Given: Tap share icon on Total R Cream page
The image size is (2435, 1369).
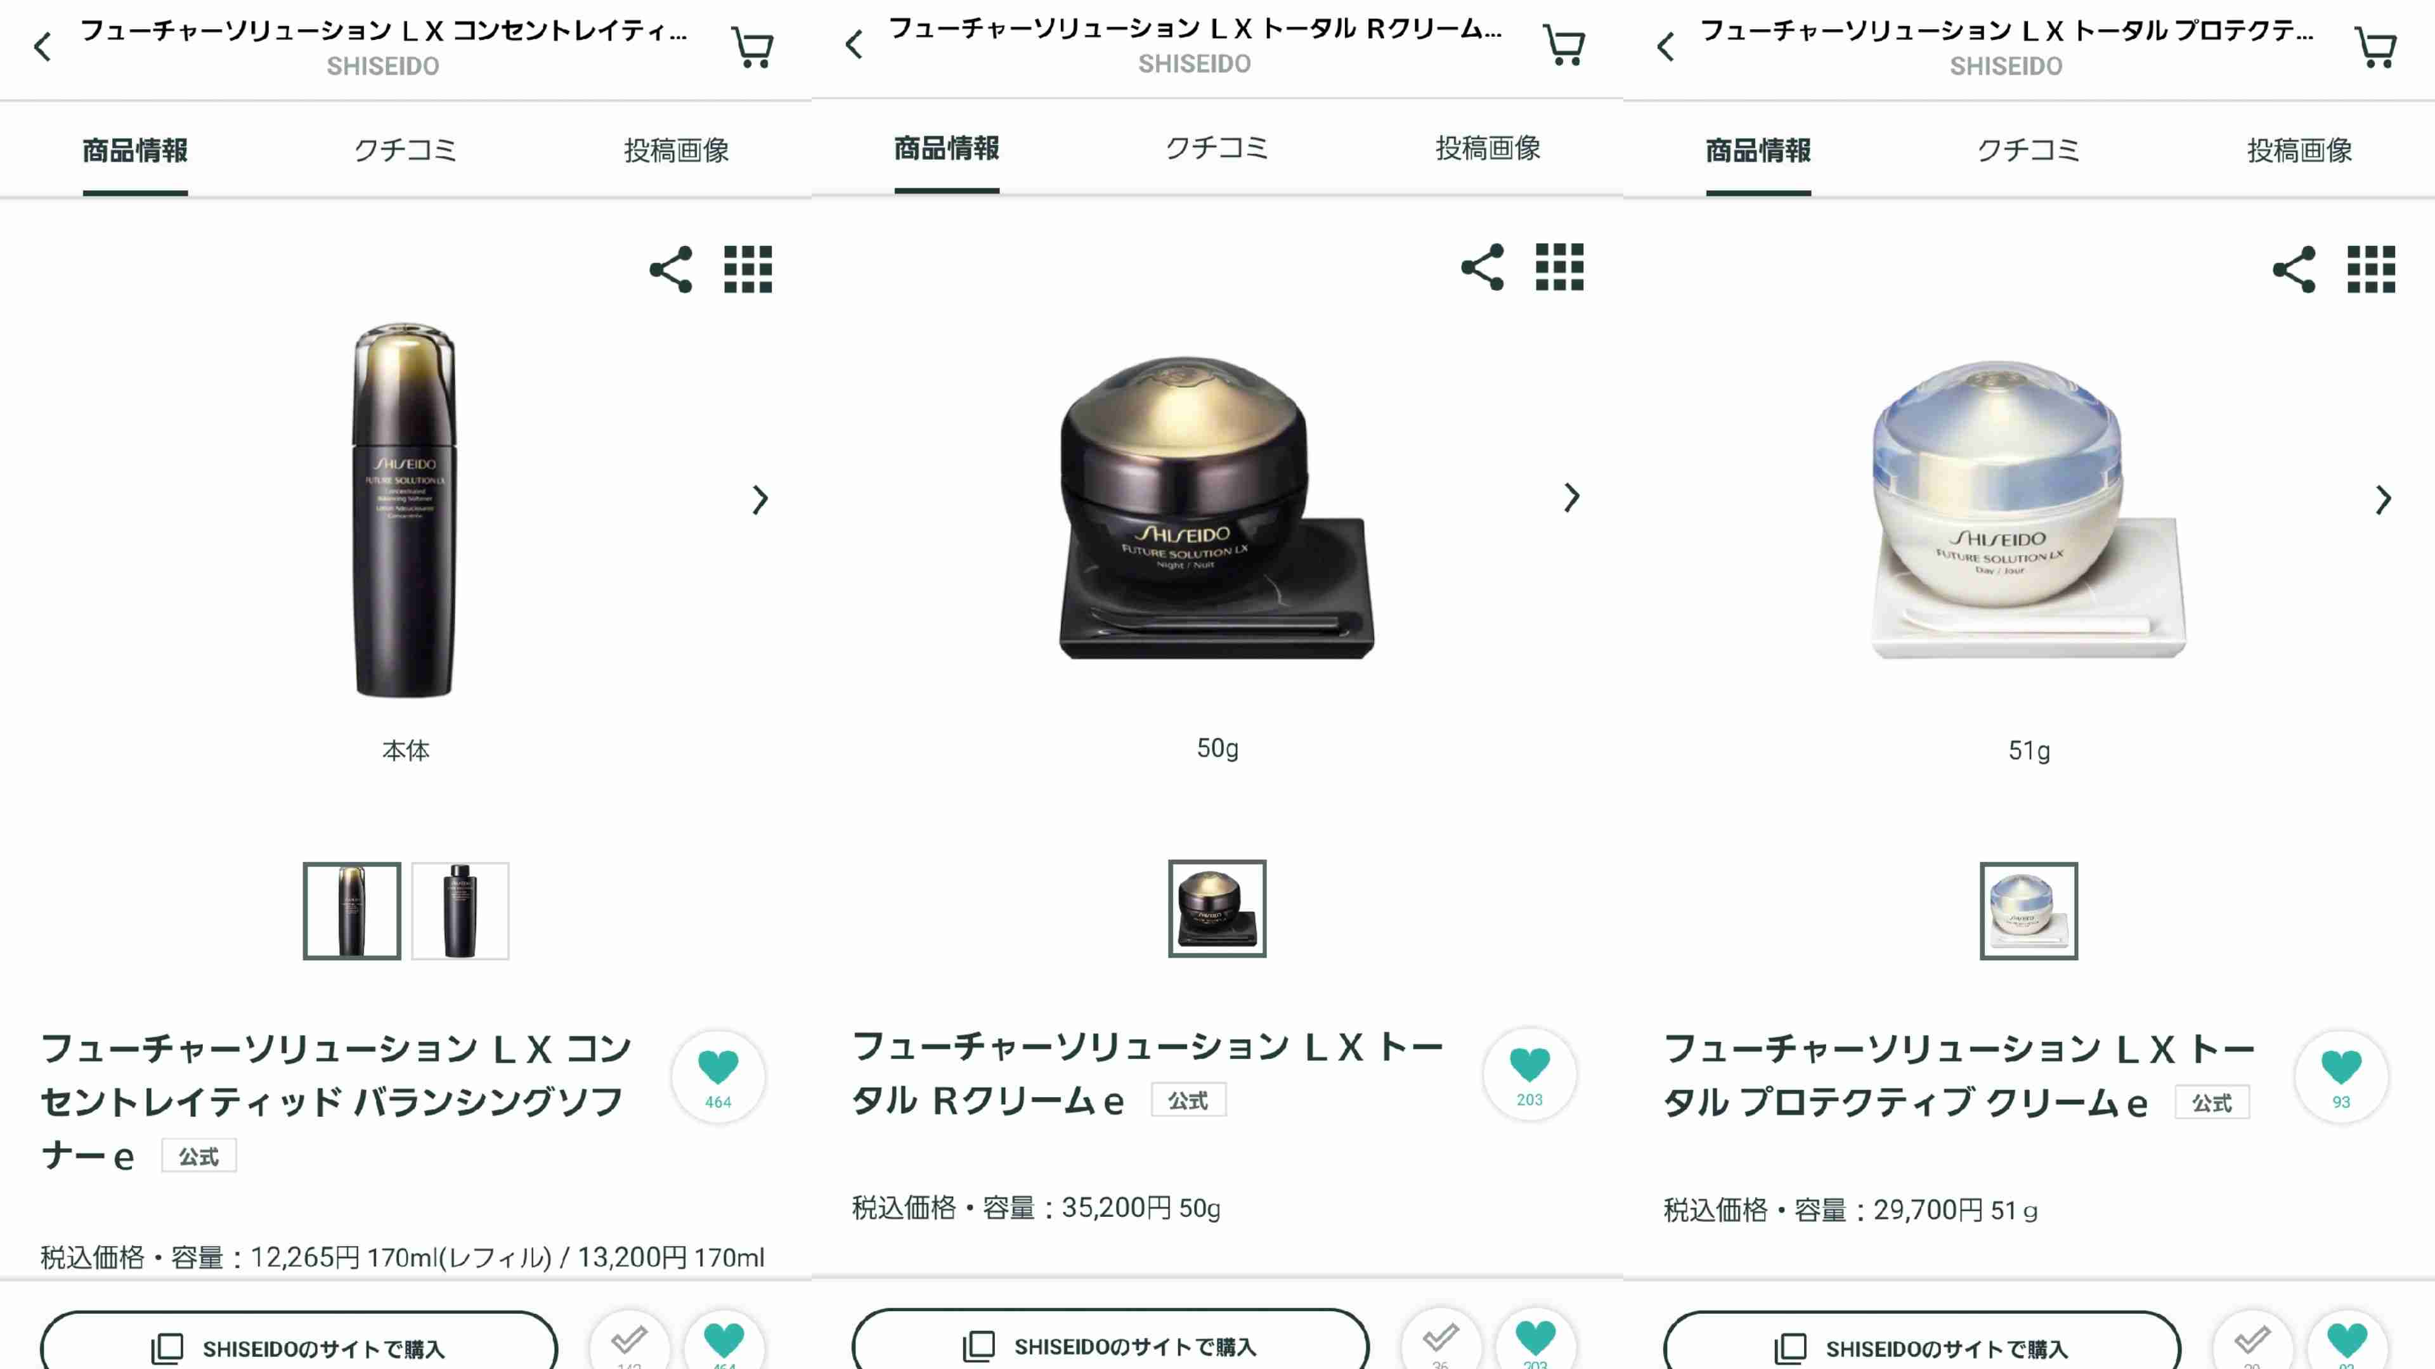Looking at the screenshot, I should (x=1482, y=267).
